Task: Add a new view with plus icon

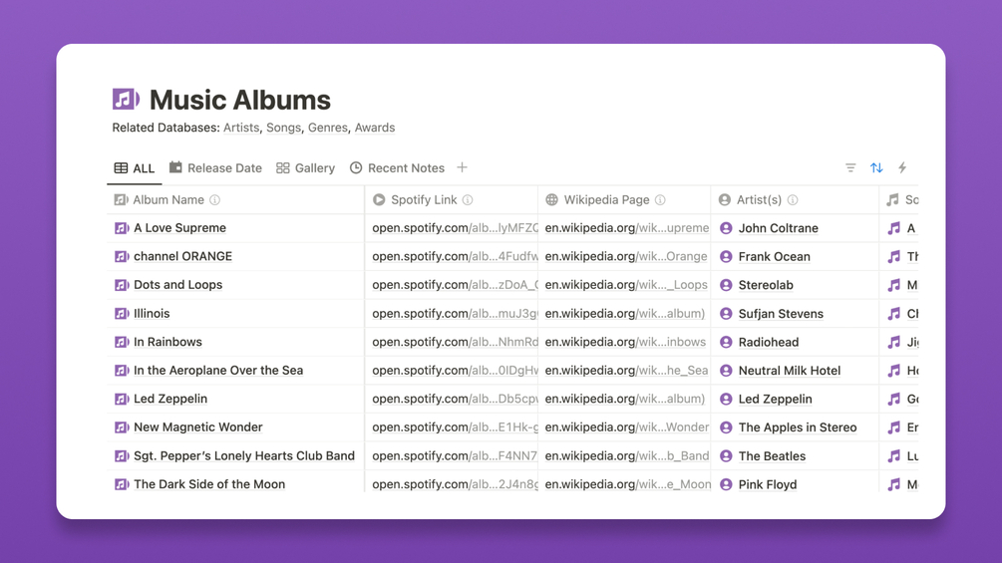Action: pos(462,167)
